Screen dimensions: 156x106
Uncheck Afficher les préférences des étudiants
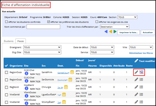click(x=49, y=22)
